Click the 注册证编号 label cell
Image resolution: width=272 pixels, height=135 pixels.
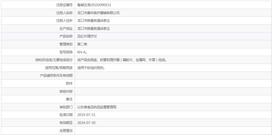tap(38, 5)
